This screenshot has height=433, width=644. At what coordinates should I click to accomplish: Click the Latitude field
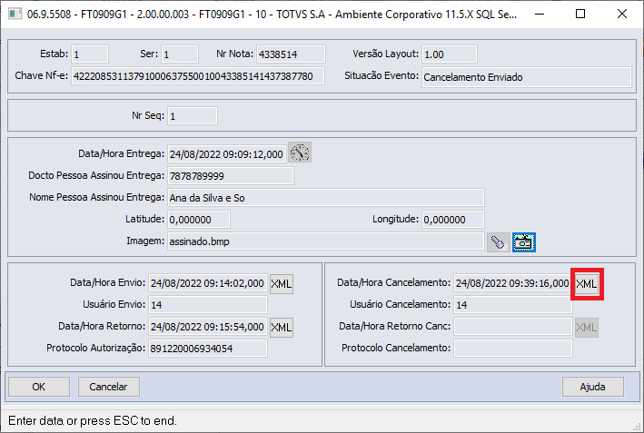click(199, 219)
